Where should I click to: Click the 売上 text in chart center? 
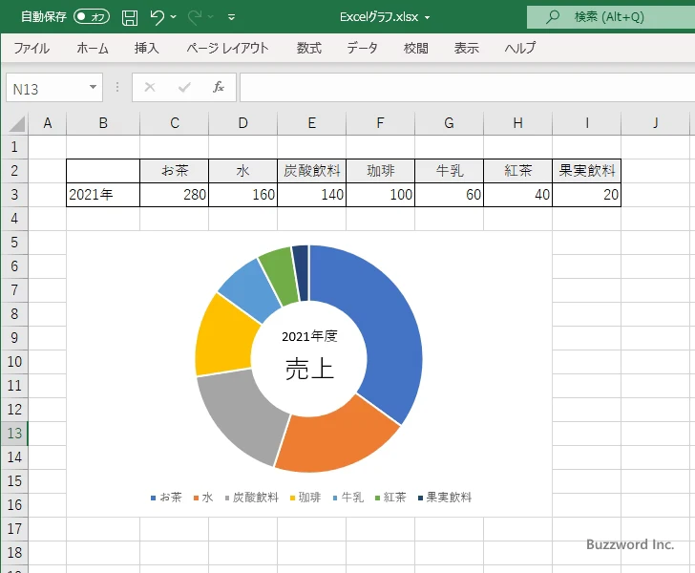(309, 369)
